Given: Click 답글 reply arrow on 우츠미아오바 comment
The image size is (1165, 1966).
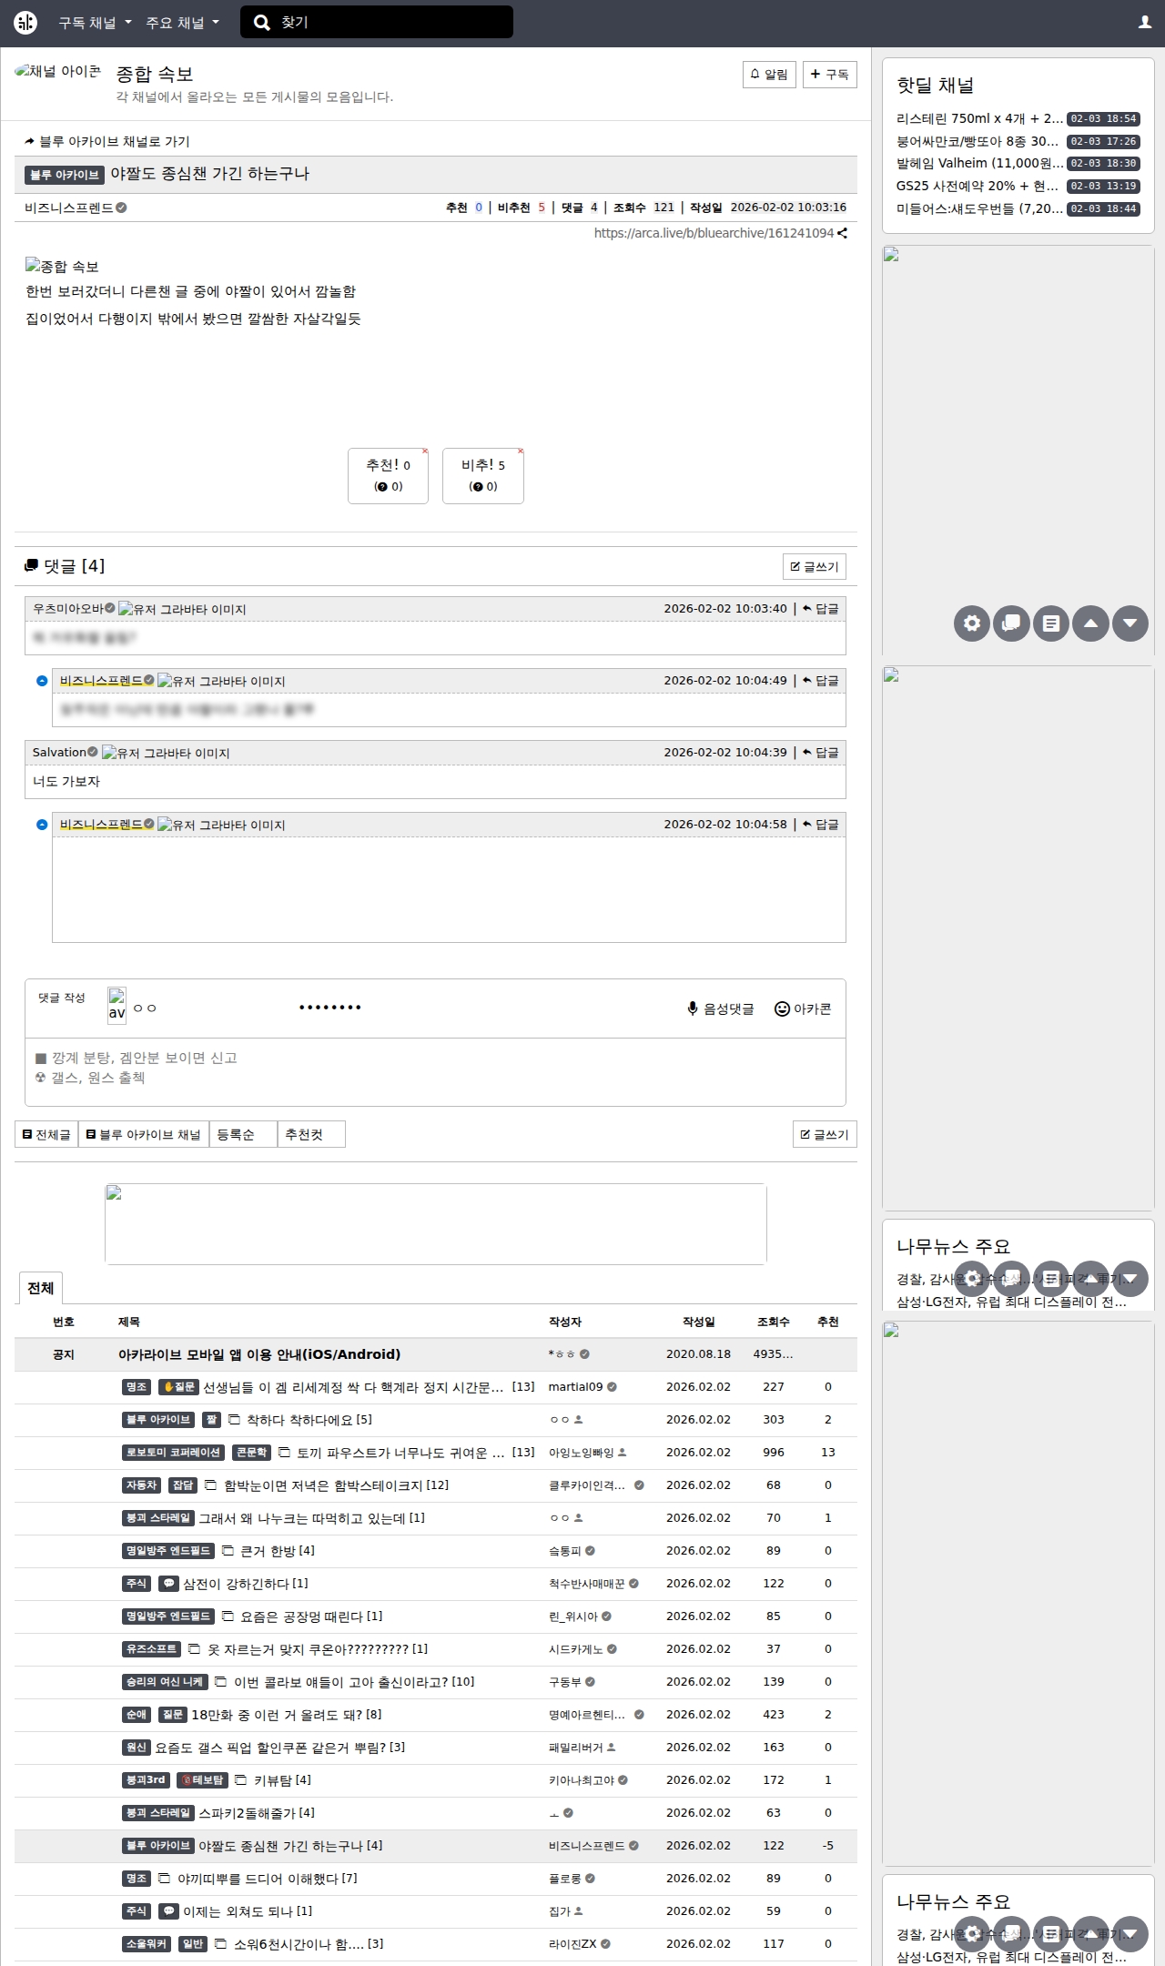Looking at the screenshot, I should coord(821,609).
